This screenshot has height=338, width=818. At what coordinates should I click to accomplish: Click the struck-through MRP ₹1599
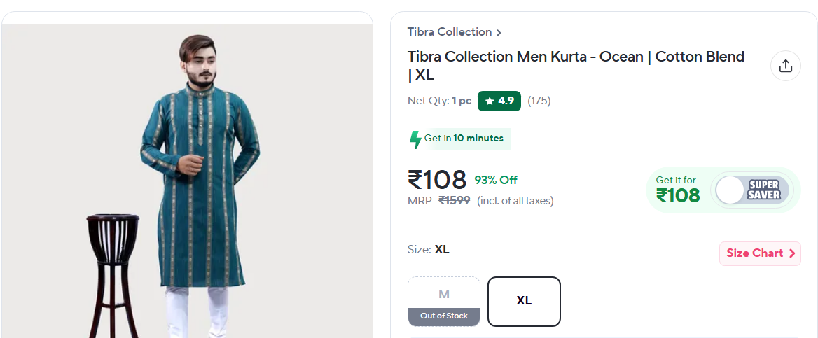pyautogui.click(x=454, y=201)
